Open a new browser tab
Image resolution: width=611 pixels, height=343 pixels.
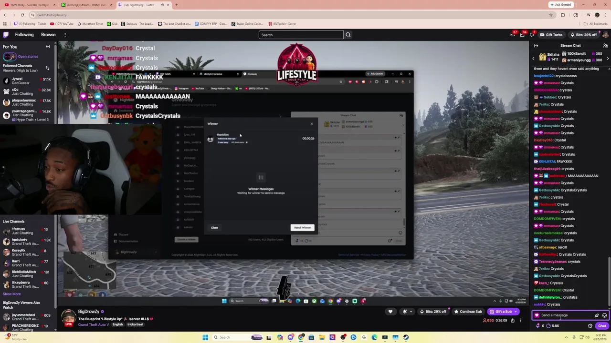click(177, 5)
